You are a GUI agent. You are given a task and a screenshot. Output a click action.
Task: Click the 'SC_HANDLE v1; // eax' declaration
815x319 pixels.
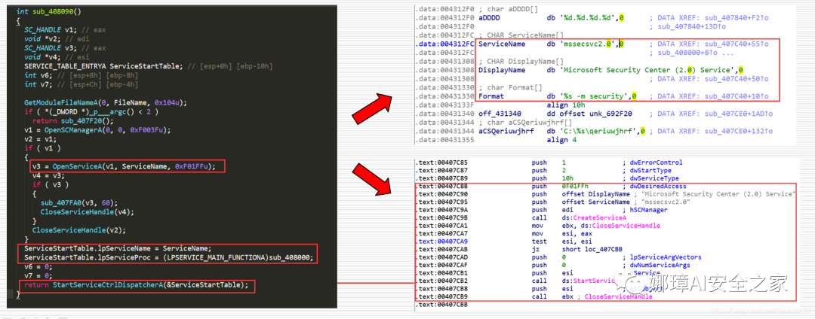[x=64, y=30]
